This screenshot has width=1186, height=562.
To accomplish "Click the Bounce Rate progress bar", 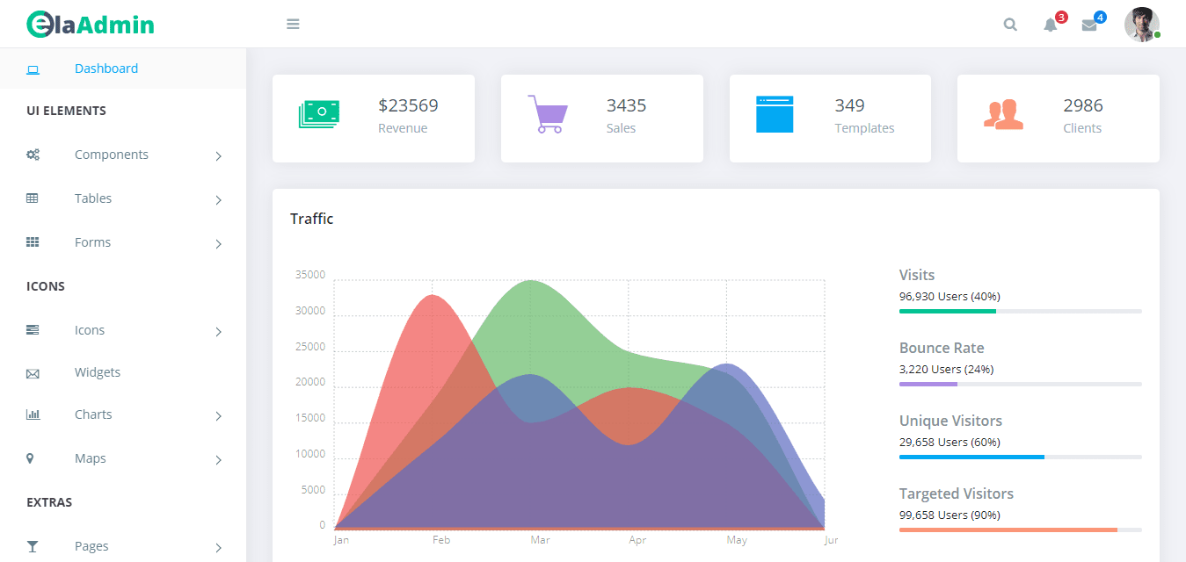I will 1019,384.
